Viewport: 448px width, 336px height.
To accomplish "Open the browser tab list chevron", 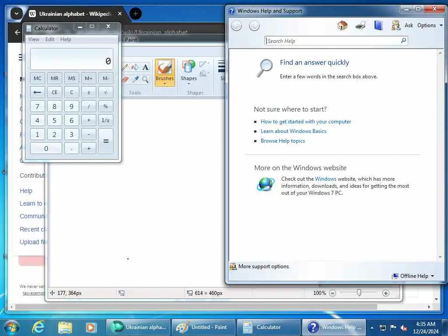I will 16,14.
